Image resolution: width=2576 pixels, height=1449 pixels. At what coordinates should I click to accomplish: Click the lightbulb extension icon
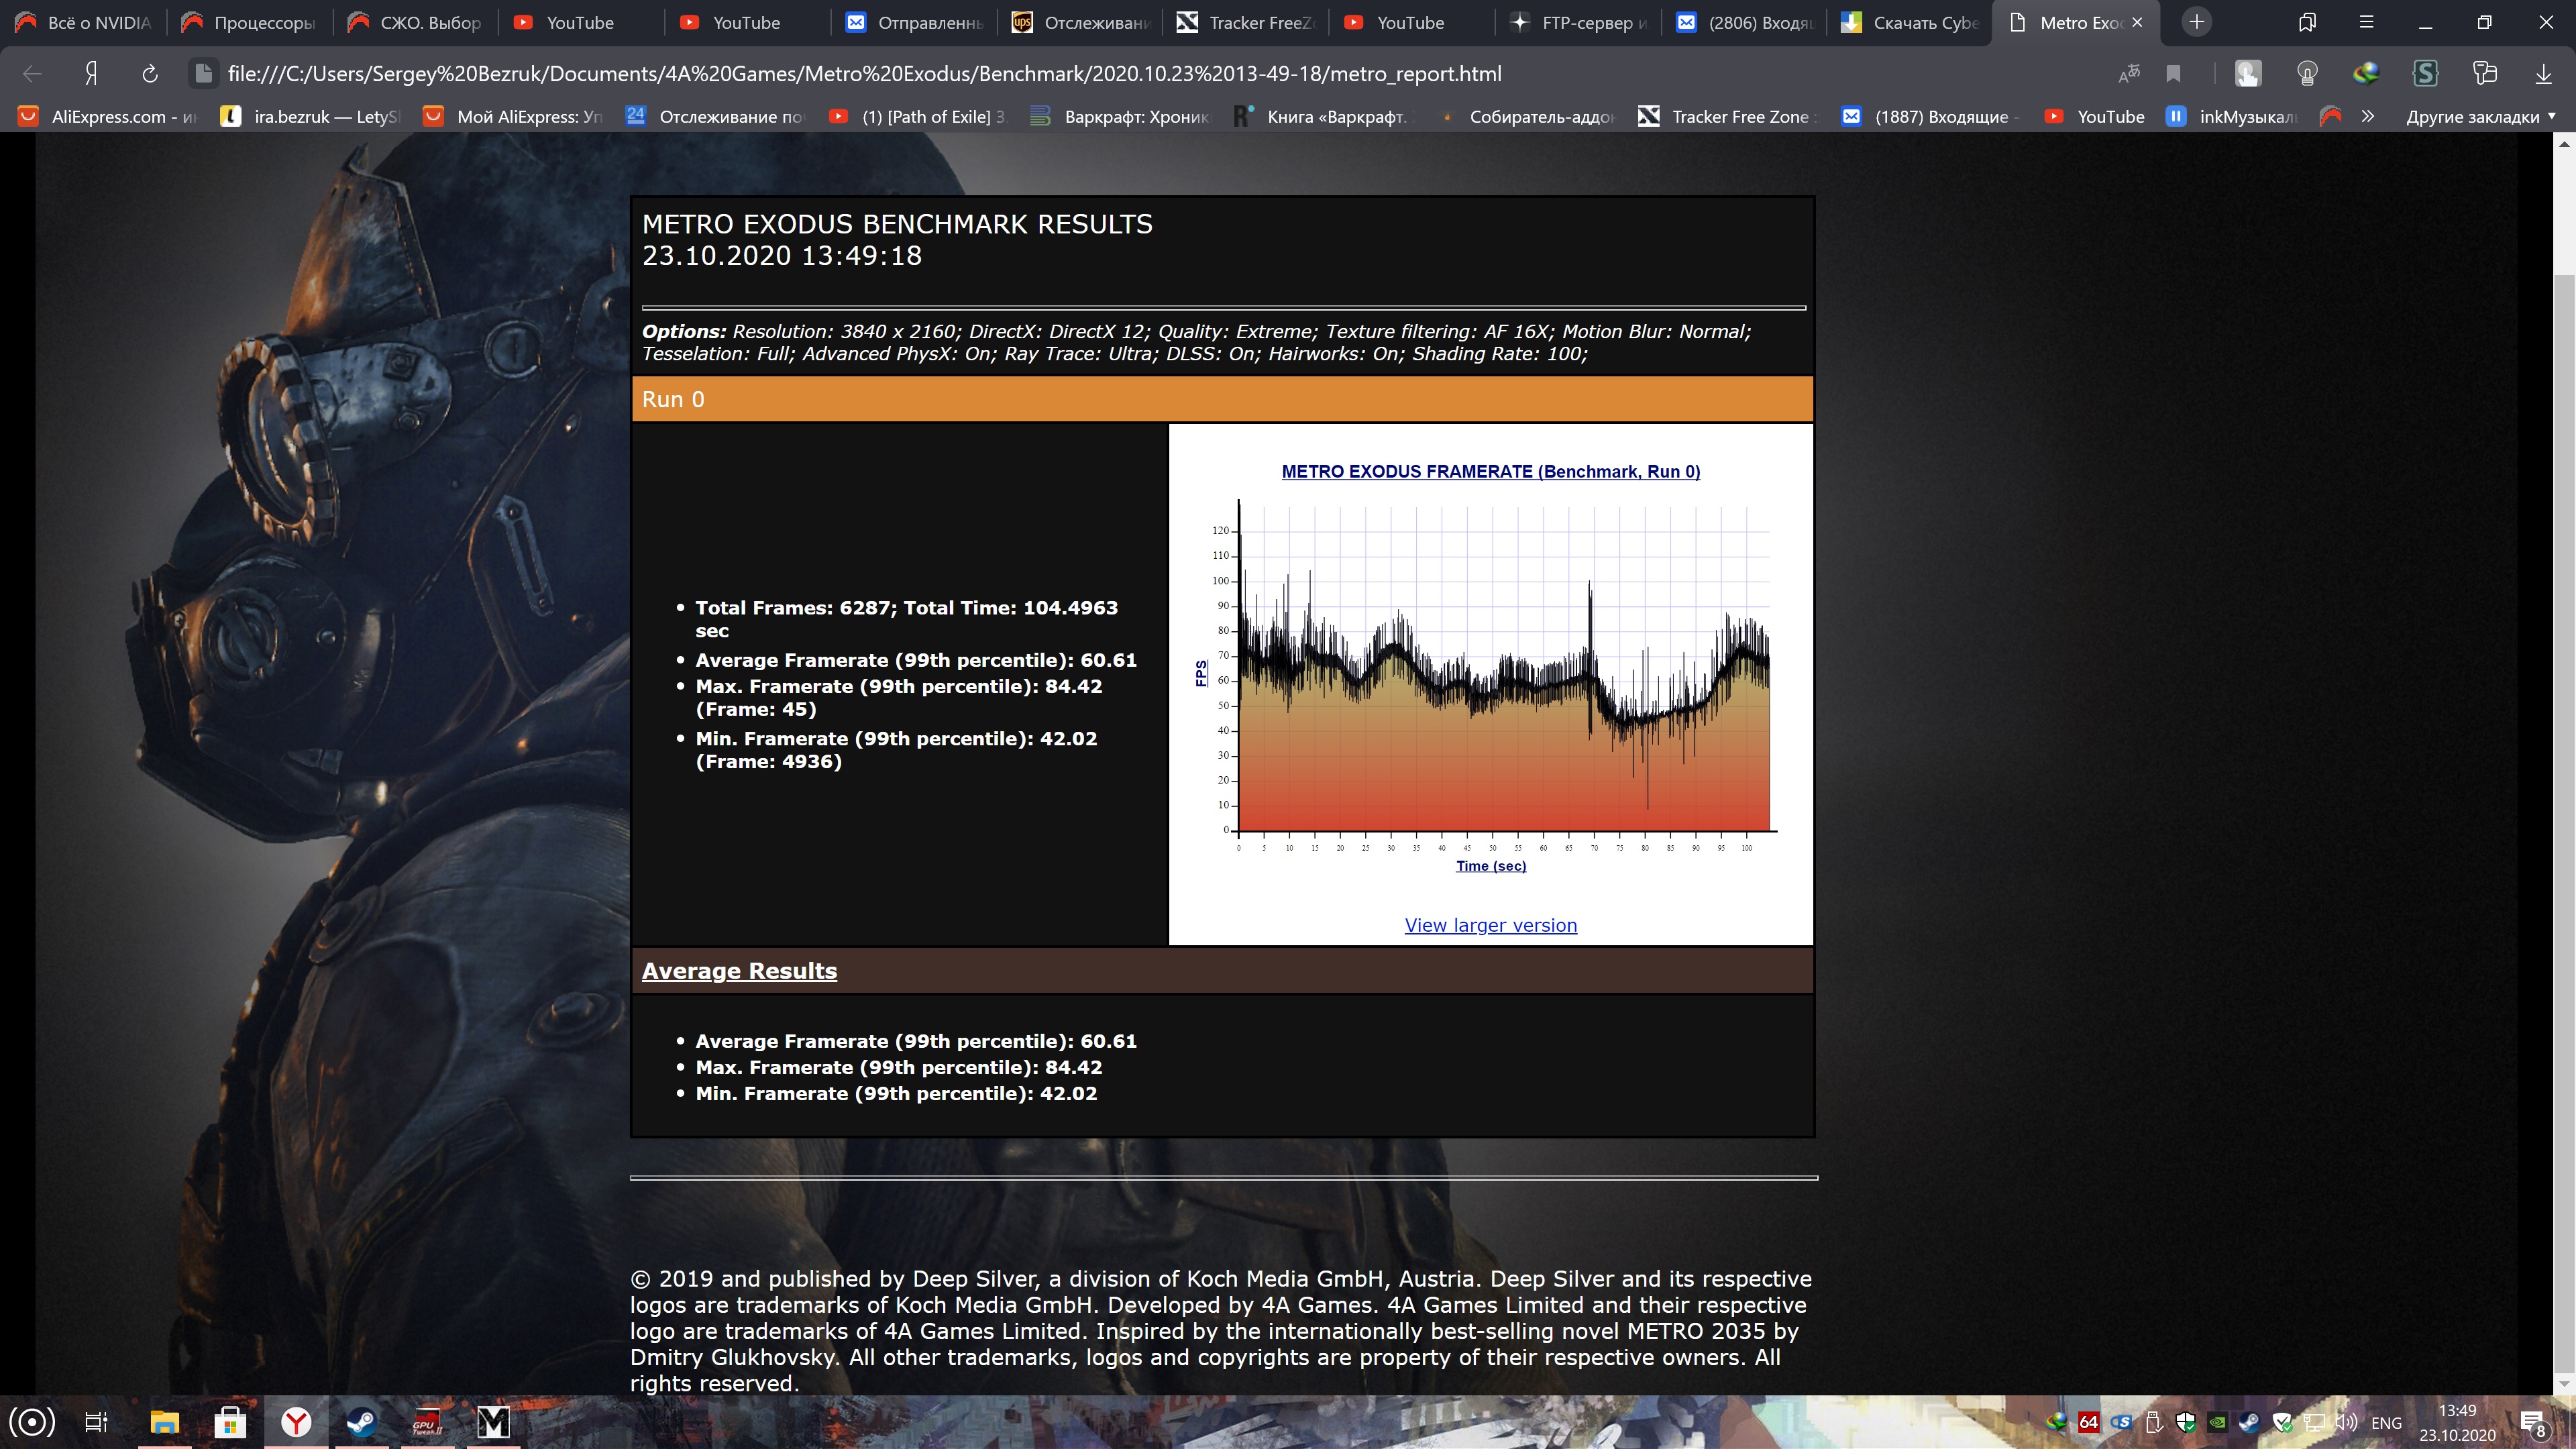(x=2307, y=73)
